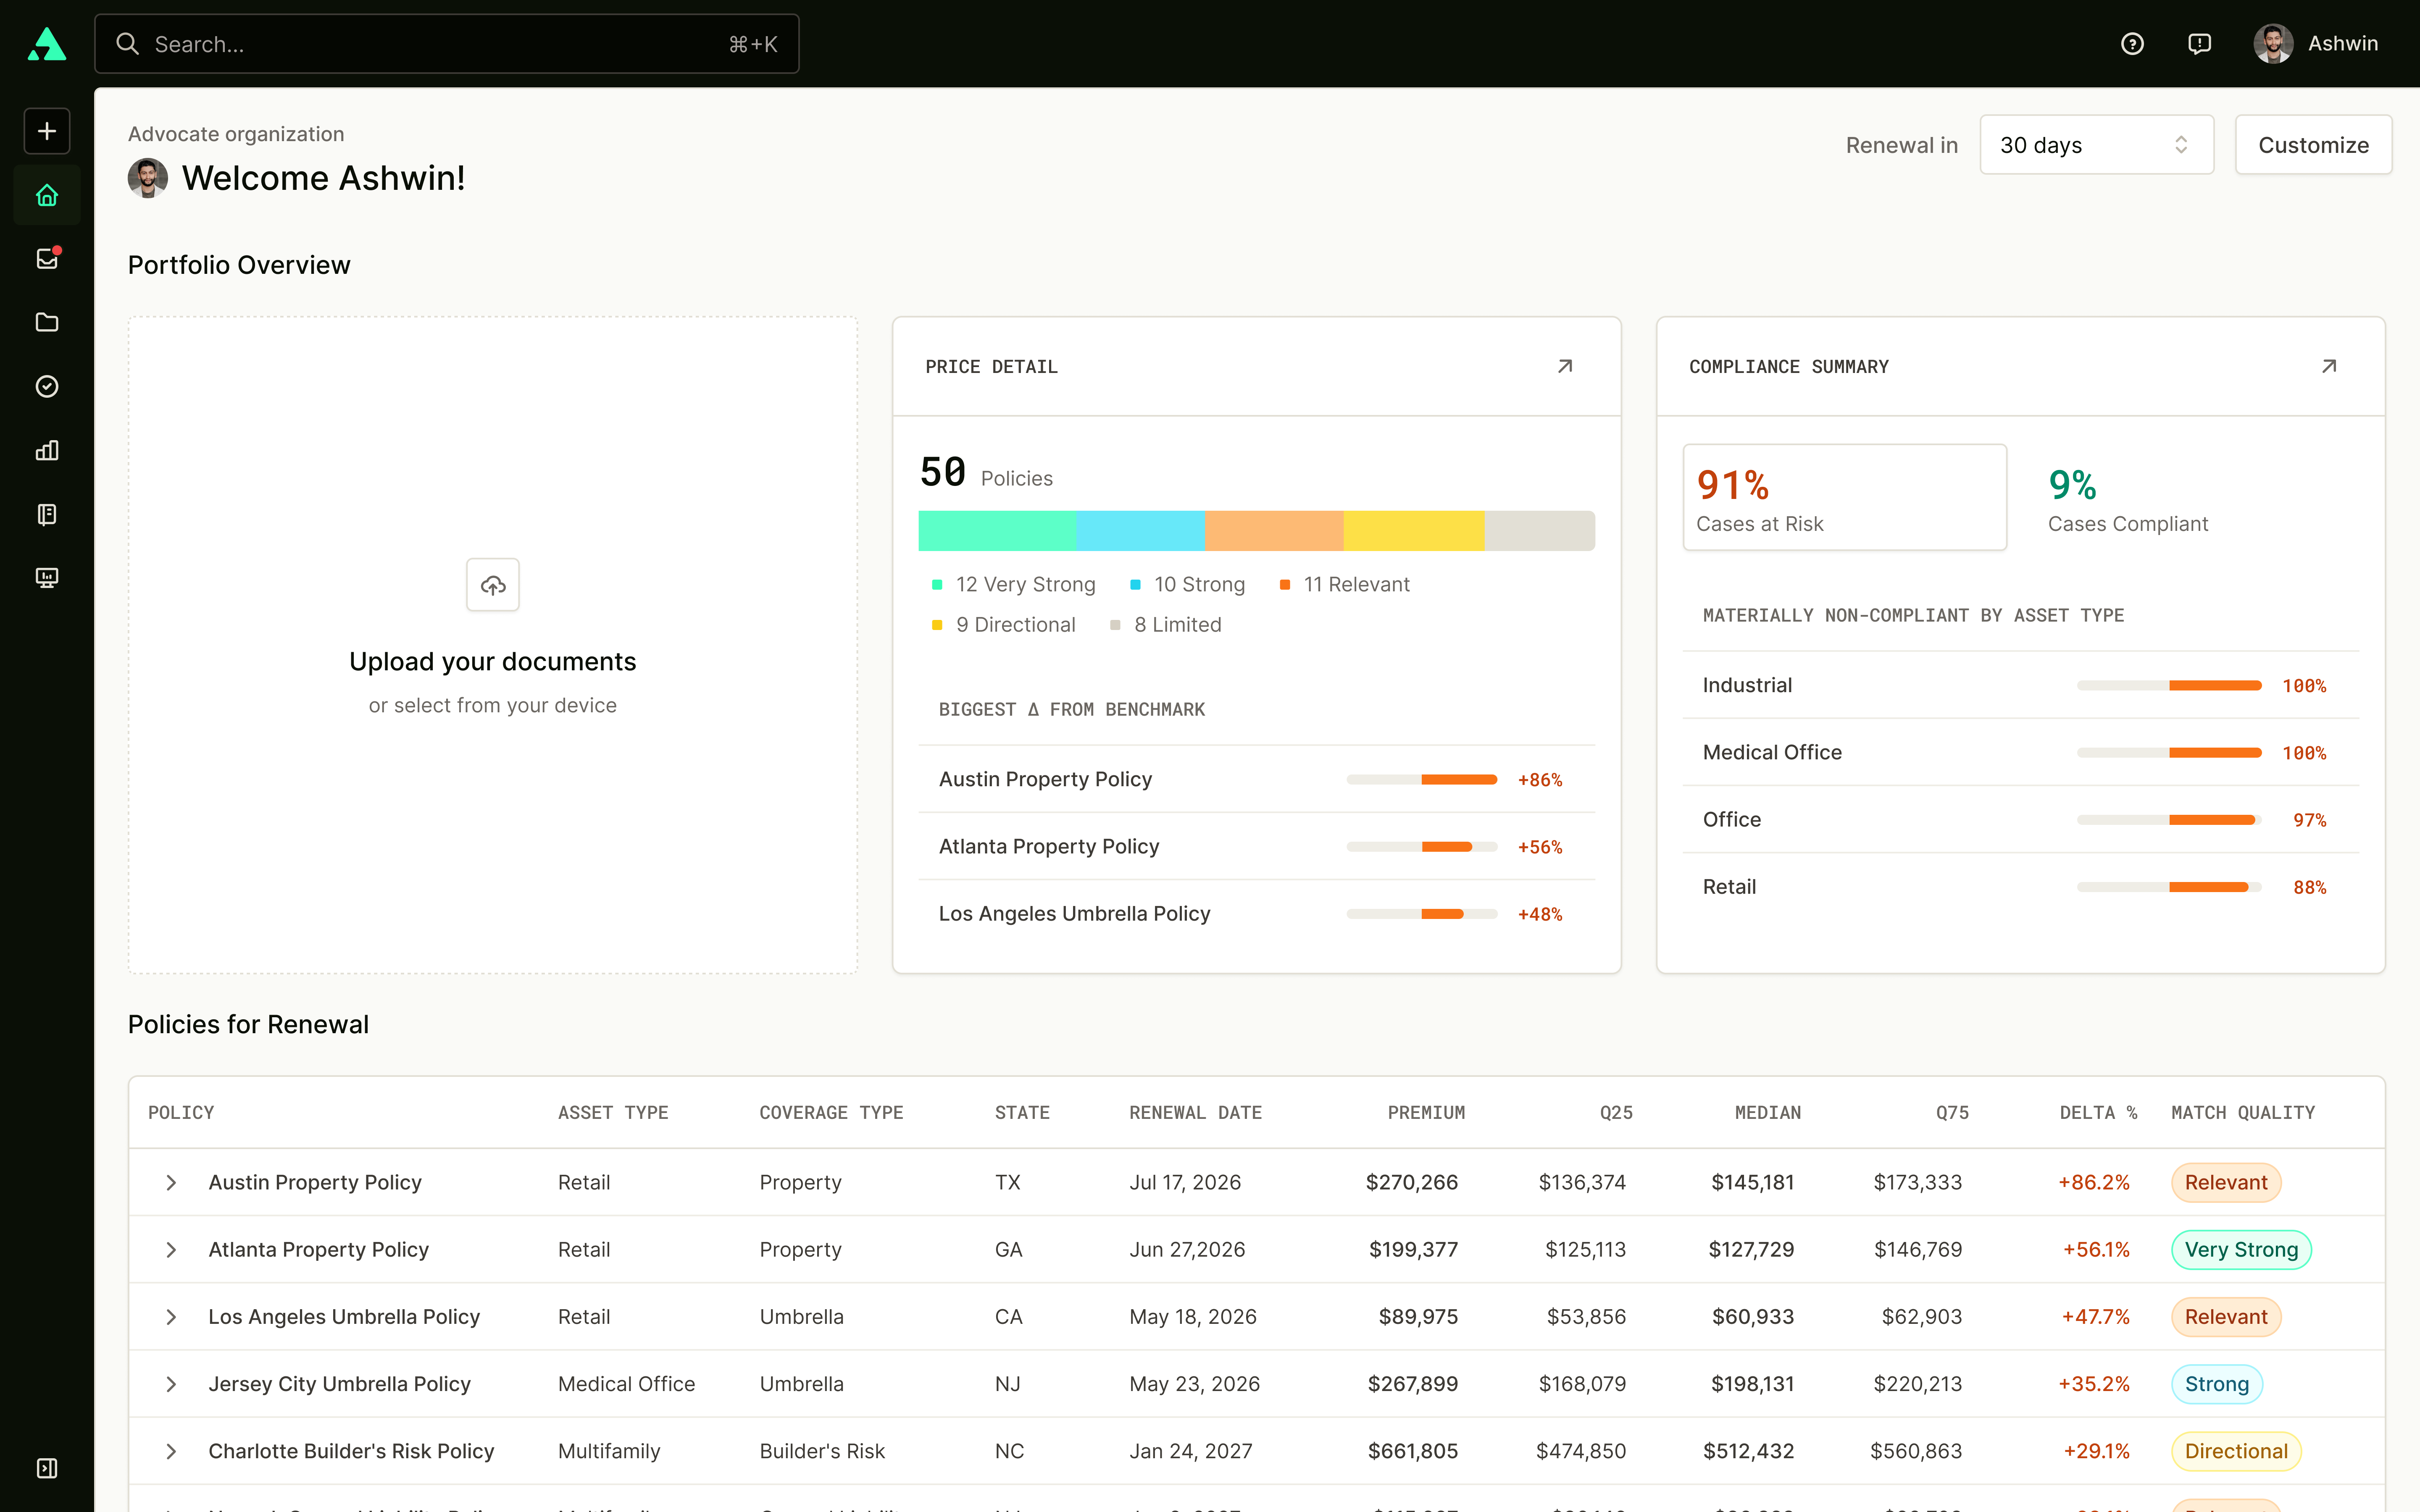Click the 91% Cases at Risk card
The image size is (2420, 1512).
pos(1845,497)
